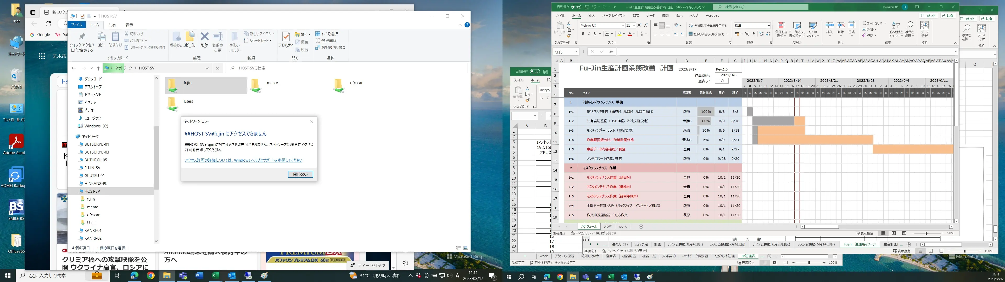The image size is (1005, 282).
Task: Toggle AutoSave in the background Excel window
Action: tap(535, 71)
